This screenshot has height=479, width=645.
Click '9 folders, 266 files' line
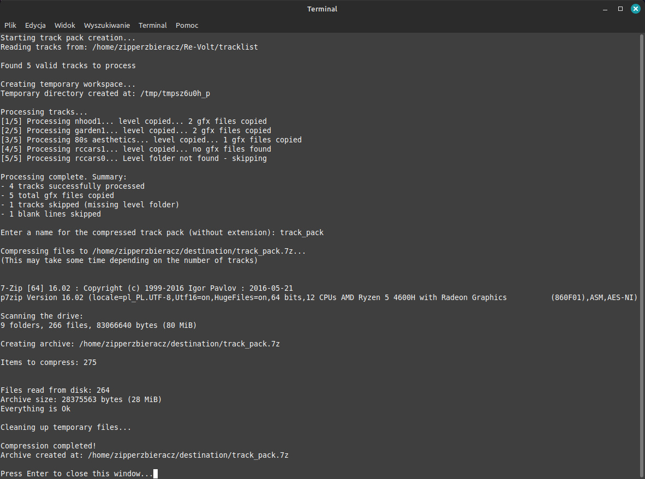tap(99, 326)
